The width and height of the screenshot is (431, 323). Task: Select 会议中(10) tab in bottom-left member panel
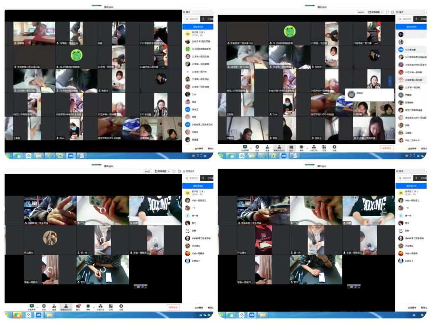point(198,185)
